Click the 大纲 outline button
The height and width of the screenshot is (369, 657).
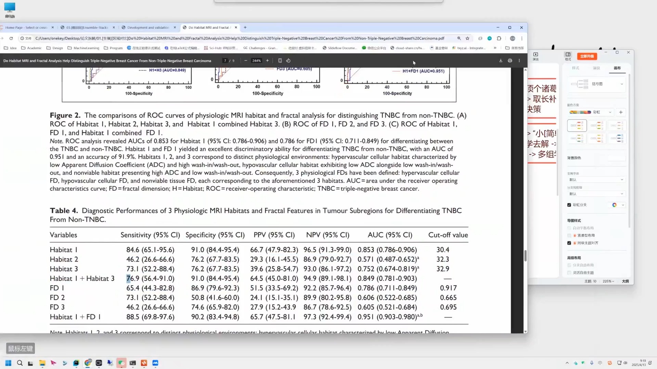[625, 281]
